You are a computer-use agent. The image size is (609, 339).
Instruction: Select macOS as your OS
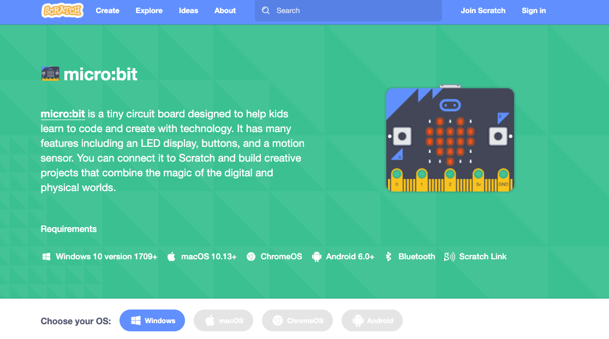223,320
